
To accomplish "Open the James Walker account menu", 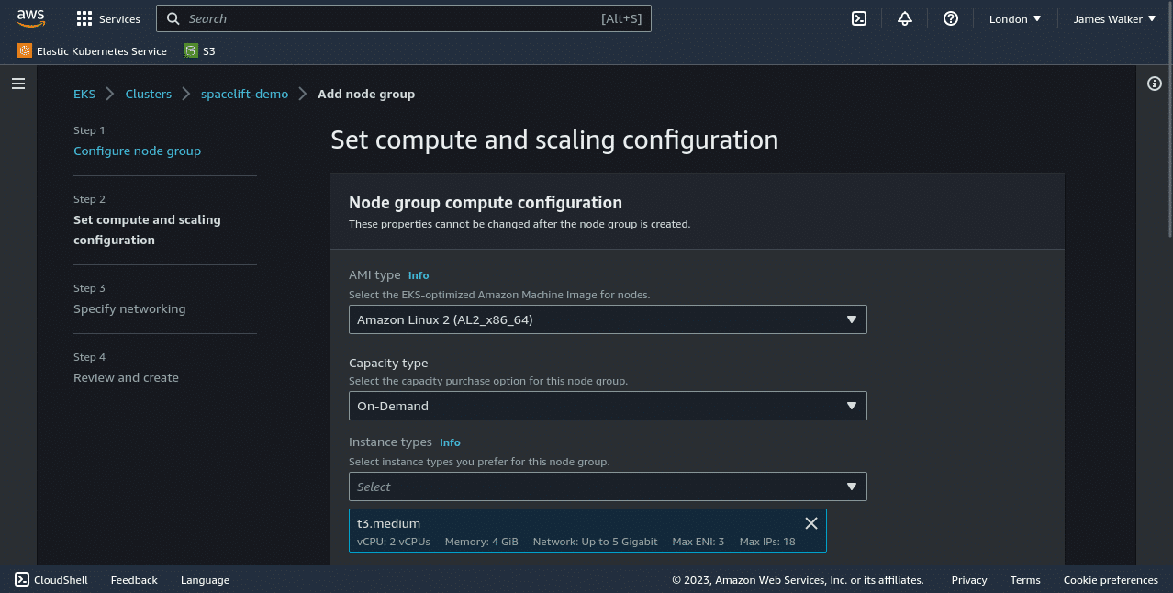I will [x=1114, y=18].
